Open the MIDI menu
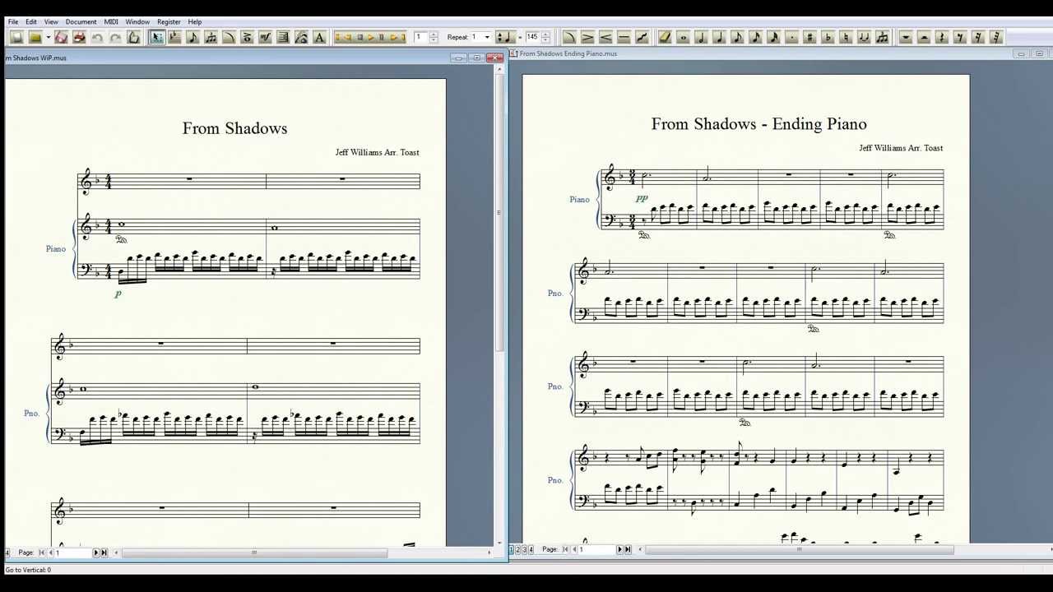 pyautogui.click(x=111, y=21)
